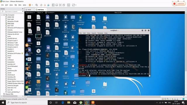The height and width of the screenshot is (105, 187).
Task: Select the Kali Live disc icon
Action: [x=38, y=52]
